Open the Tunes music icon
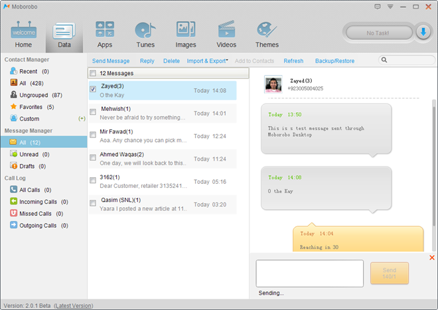Image resolution: width=438 pixels, height=310 pixels. pos(145,30)
